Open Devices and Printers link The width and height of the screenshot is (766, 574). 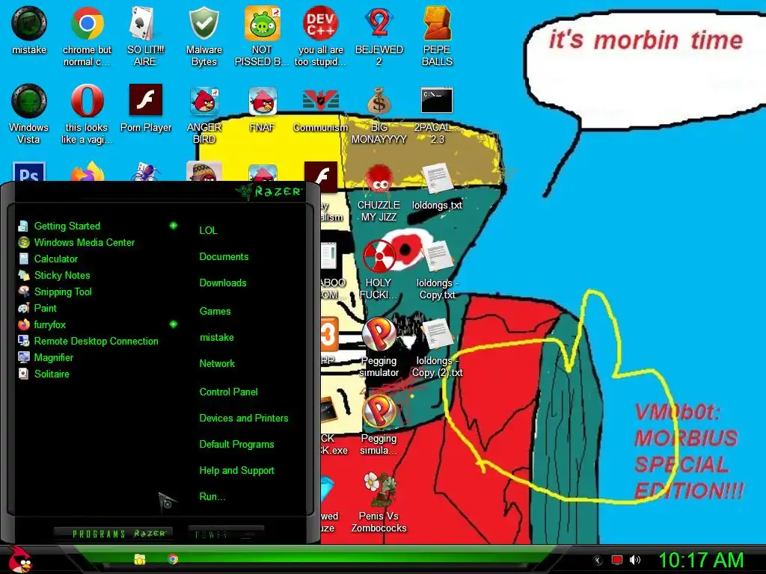(x=243, y=419)
